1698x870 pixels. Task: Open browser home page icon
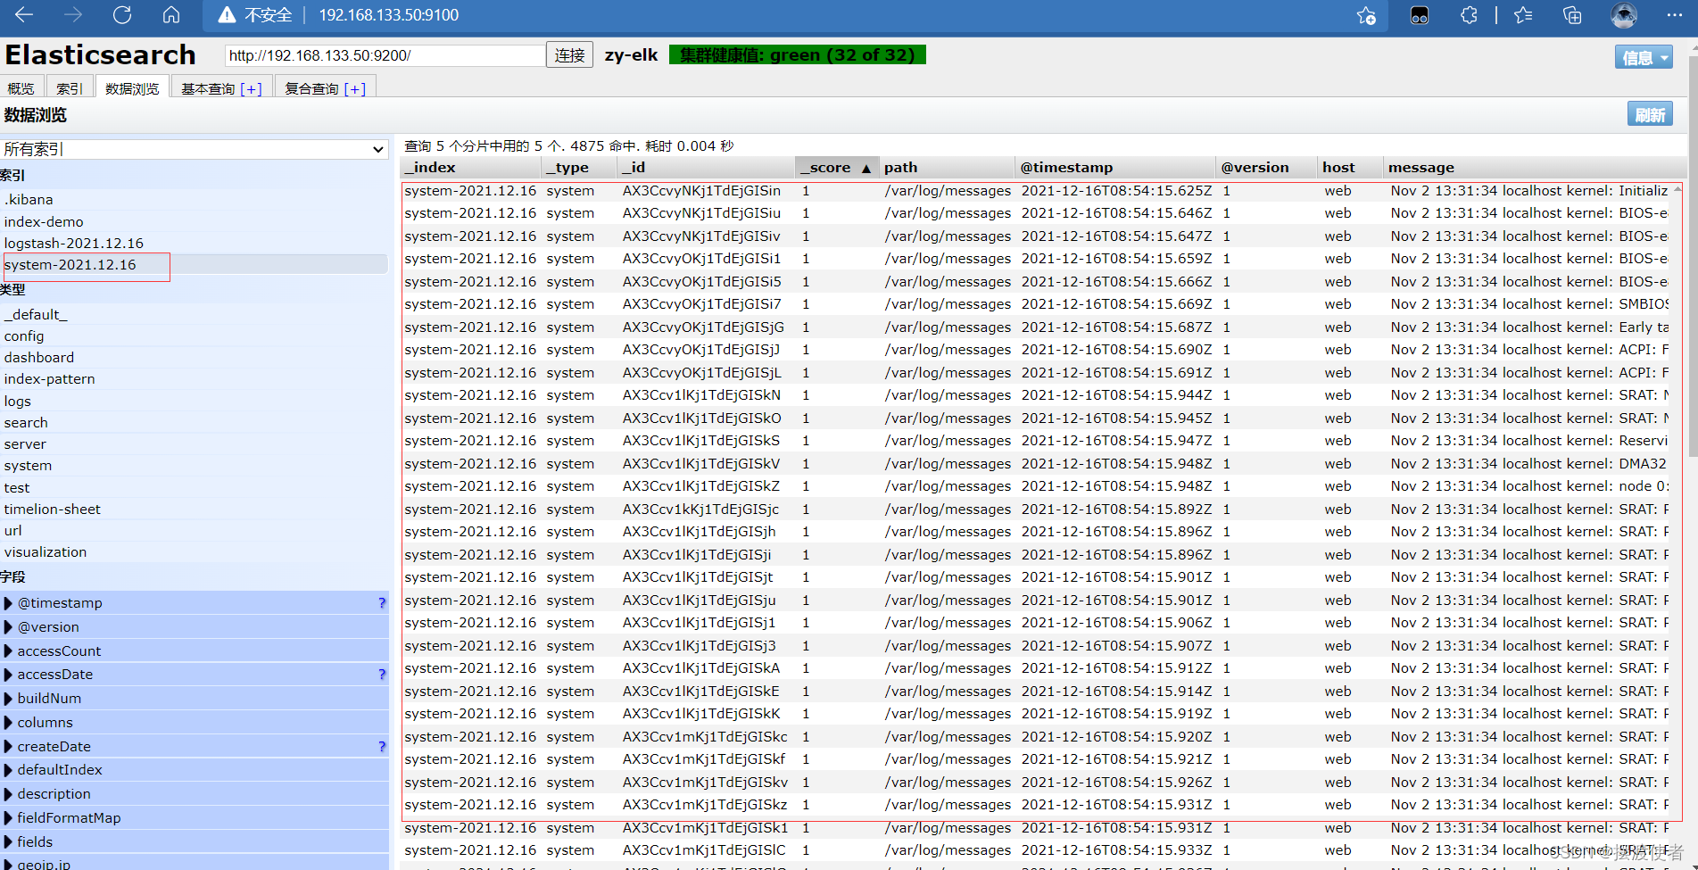click(171, 15)
